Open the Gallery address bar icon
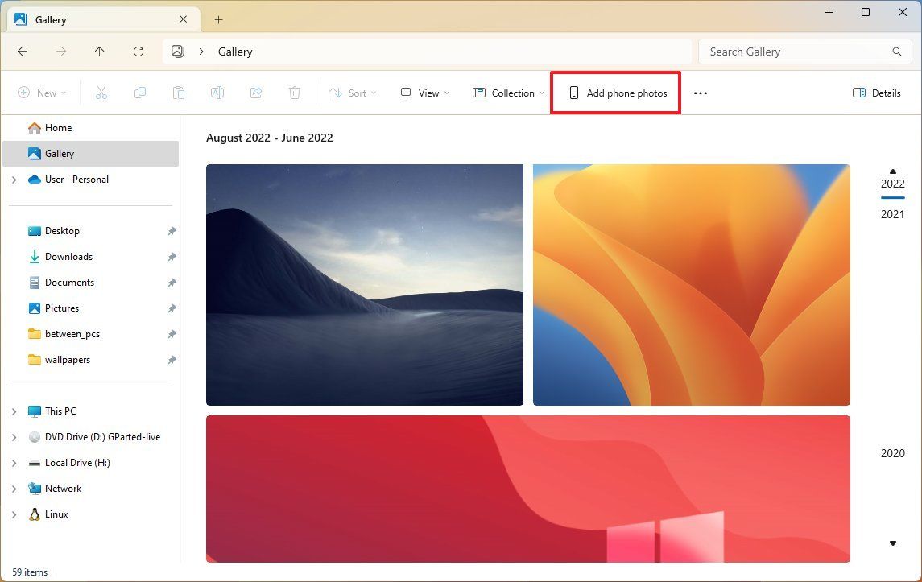 click(177, 51)
